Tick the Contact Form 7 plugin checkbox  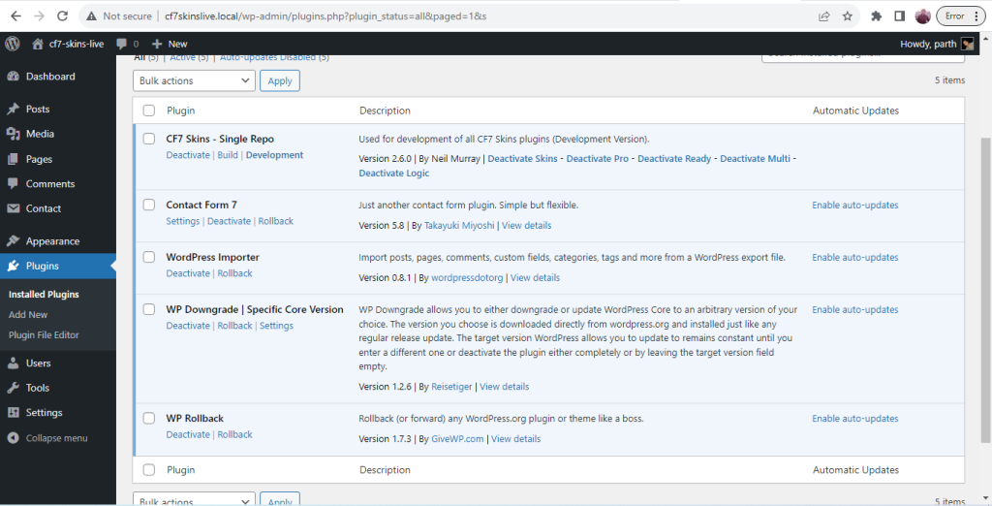[149, 205]
